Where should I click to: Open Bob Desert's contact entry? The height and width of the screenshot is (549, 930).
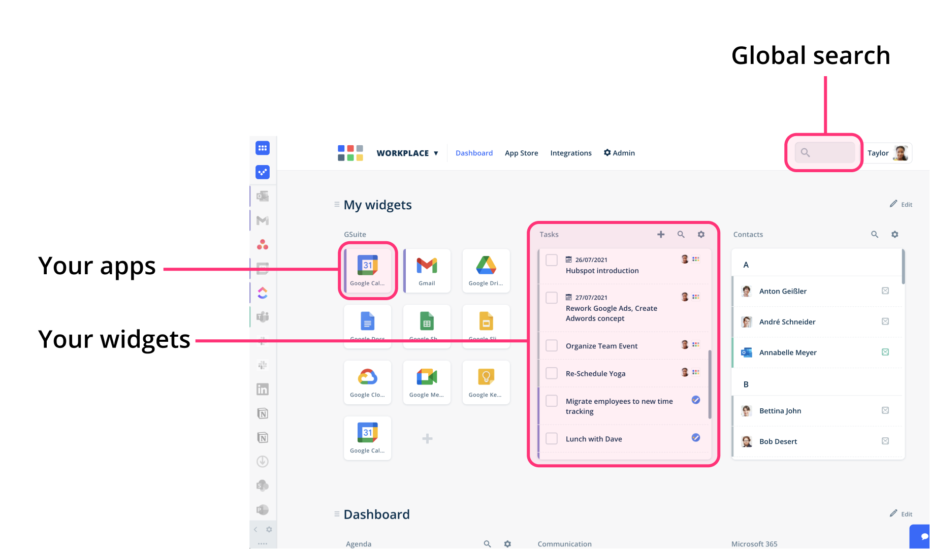click(x=818, y=441)
